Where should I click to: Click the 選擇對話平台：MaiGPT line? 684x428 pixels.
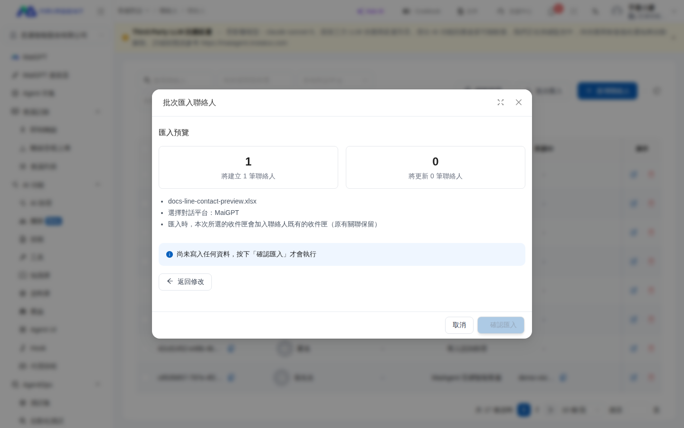pos(203,213)
